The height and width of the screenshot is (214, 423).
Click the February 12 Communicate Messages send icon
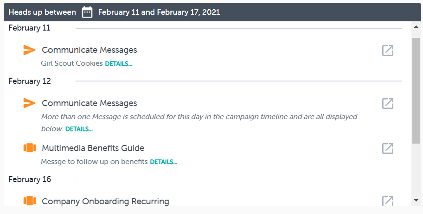click(x=30, y=103)
